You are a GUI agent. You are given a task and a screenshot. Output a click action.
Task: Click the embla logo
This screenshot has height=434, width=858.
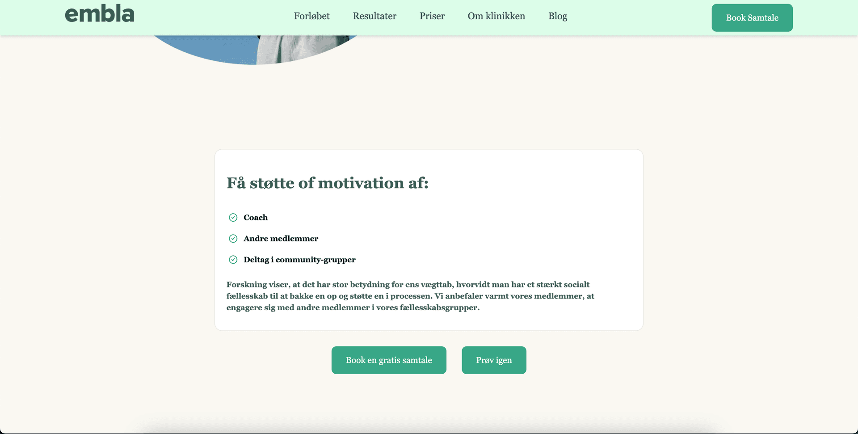point(99,14)
